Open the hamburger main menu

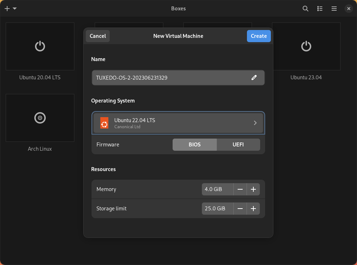tap(334, 9)
